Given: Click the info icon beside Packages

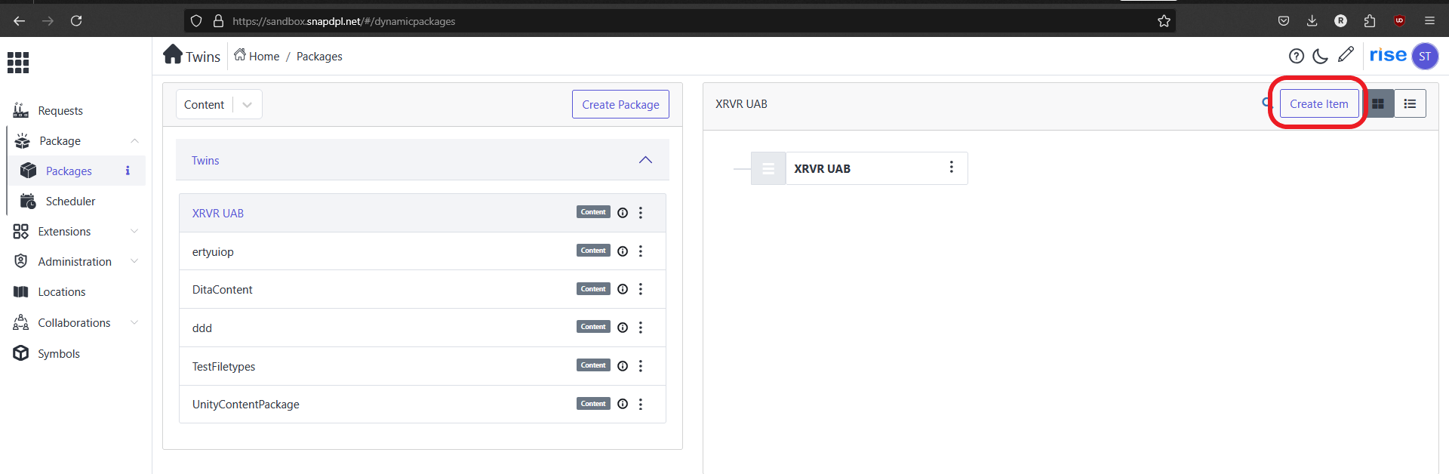Looking at the screenshot, I should [128, 171].
